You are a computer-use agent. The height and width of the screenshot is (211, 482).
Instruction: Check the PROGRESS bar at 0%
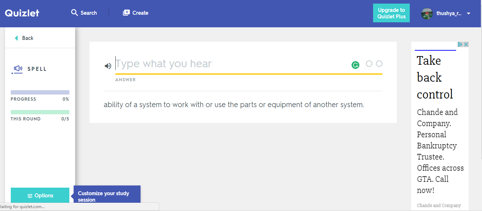click(x=40, y=92)
